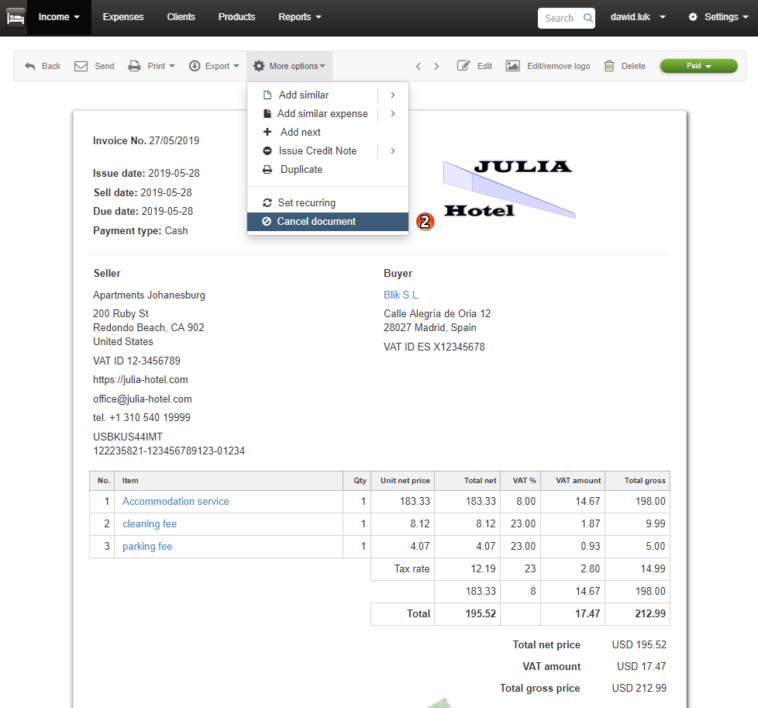758x708 pixels.
Task: Open the Clients tab
Action: pos(181,17)
